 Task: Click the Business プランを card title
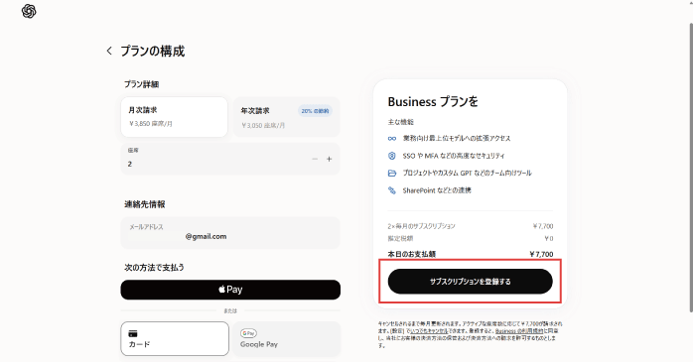tap(433, 102)
